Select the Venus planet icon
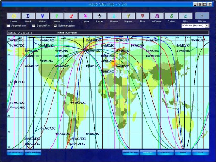 [57, 16]
